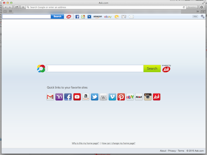Click the blue toolbar Search button
This screenshot has height=155, width=207.
tap(58, 17)
